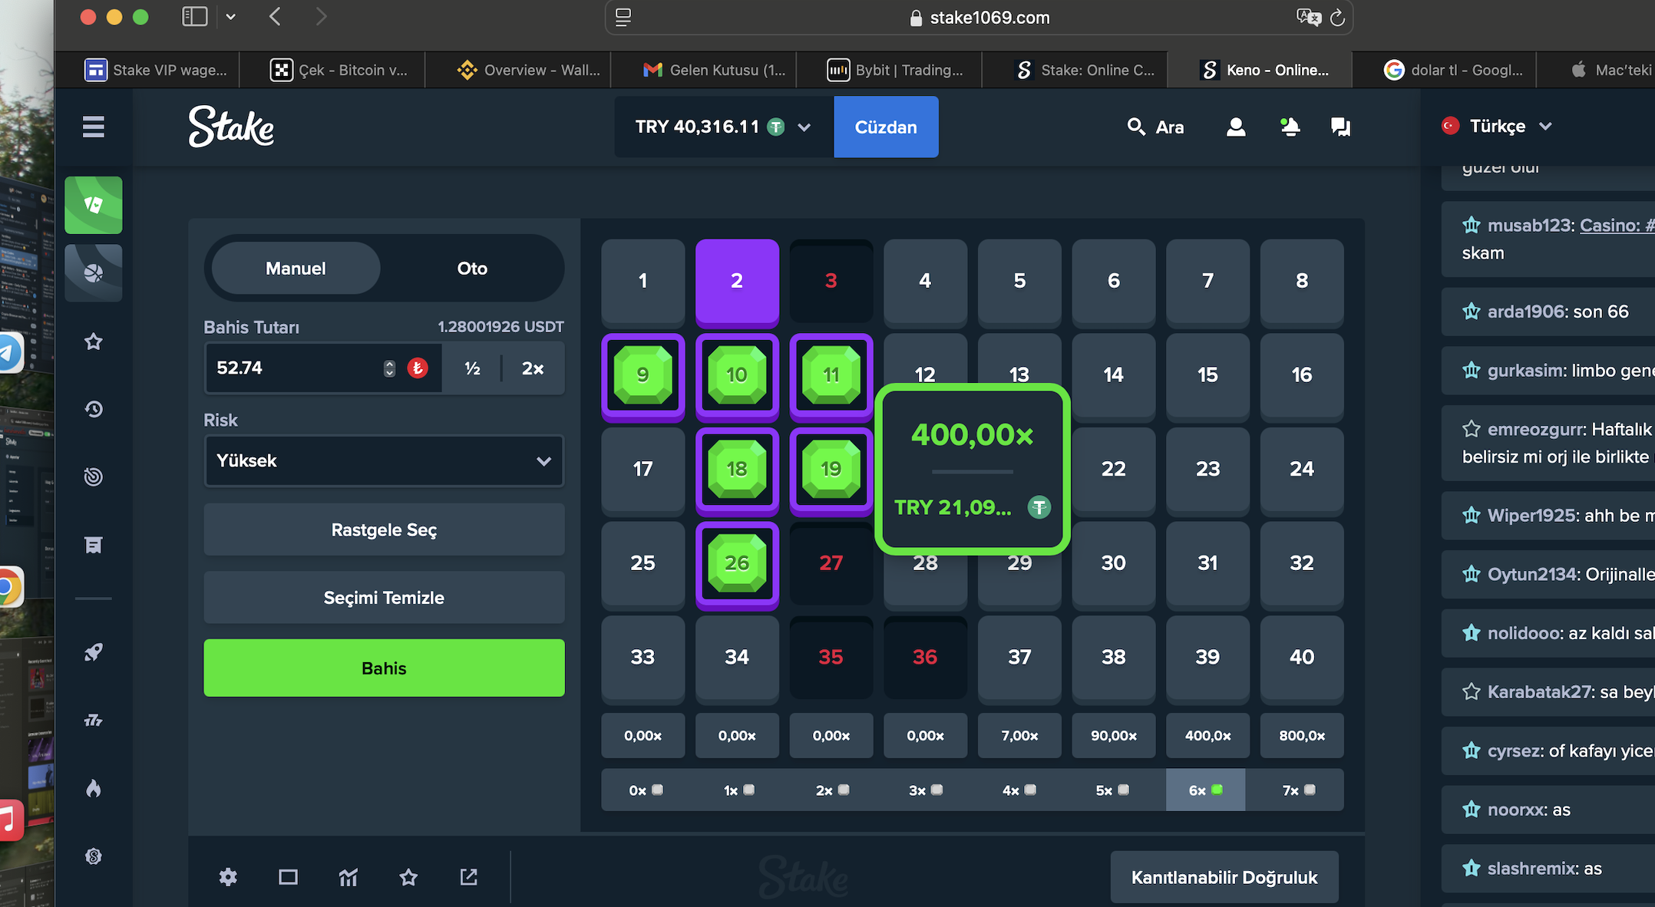Switch to Oto betting mode
The image size is (1655, 907).
tap(472, 268)
